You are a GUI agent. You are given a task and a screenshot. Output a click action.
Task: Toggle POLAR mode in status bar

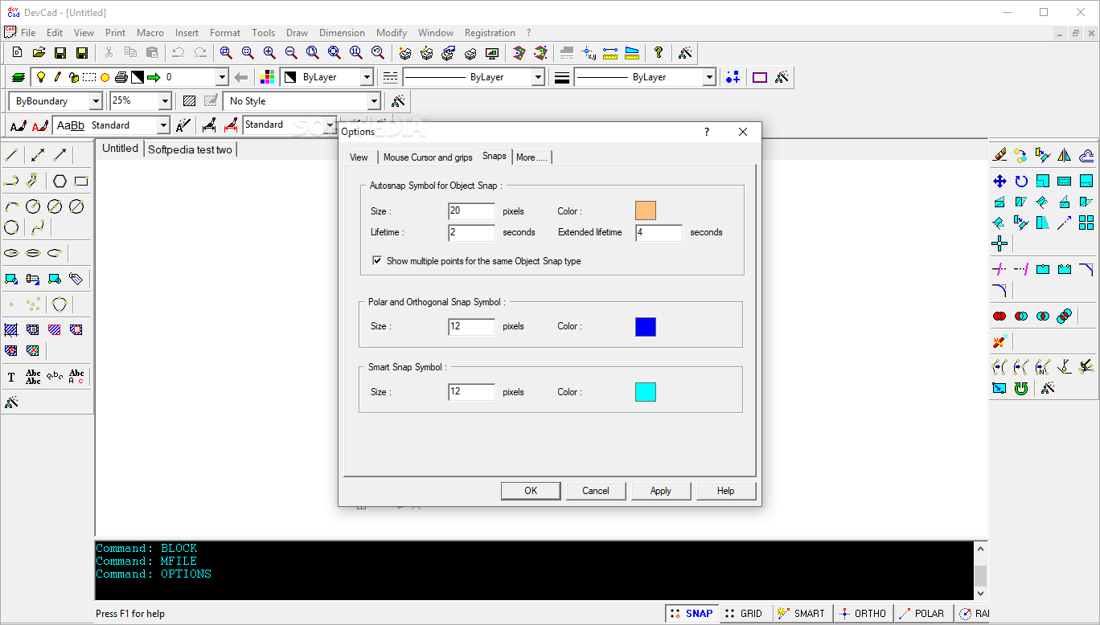[922, 613]
